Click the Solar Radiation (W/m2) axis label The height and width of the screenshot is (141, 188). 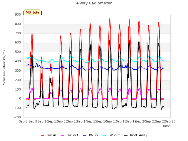(4, 67)
